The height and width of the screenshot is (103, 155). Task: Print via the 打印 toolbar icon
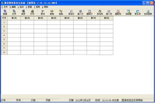coord(32,12)
